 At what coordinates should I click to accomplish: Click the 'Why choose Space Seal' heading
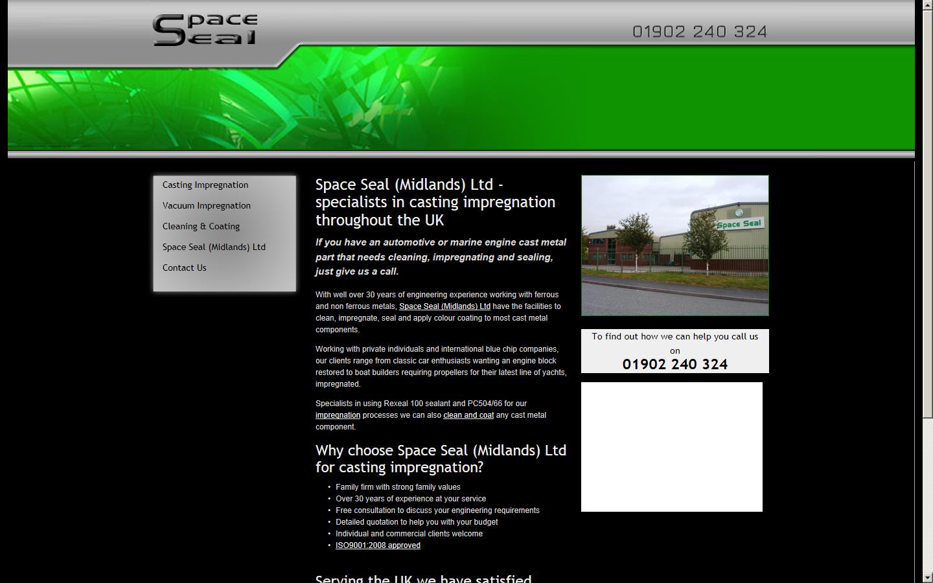tap(441, 459)
